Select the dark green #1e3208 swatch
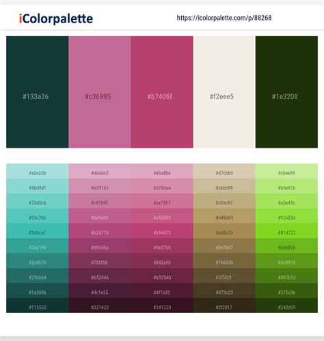 286,92
